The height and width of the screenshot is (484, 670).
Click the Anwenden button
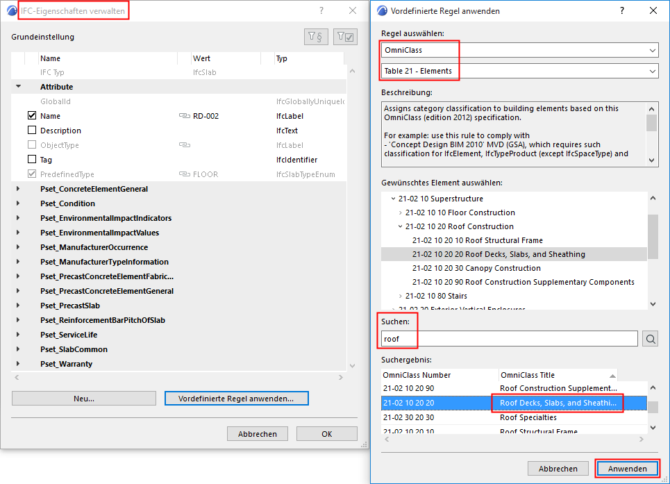point(627,469)
